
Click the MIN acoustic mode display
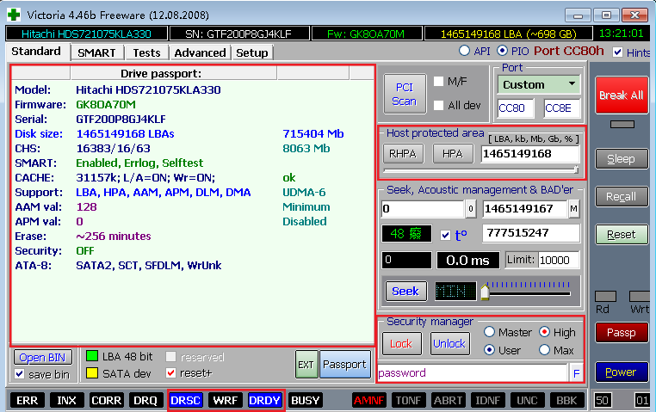455,292
